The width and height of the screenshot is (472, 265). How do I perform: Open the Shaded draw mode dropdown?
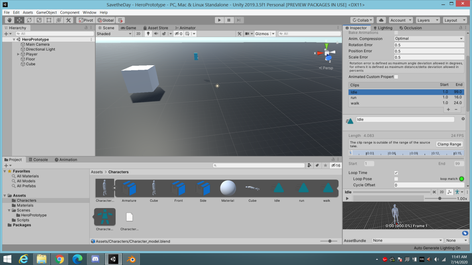(x=114, y=33)
